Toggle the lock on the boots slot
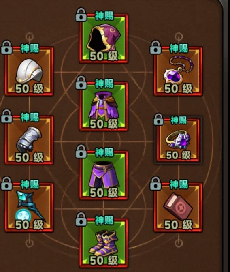Image resolution: width=230 pixels, height=272 pixels. click(81, 219)
